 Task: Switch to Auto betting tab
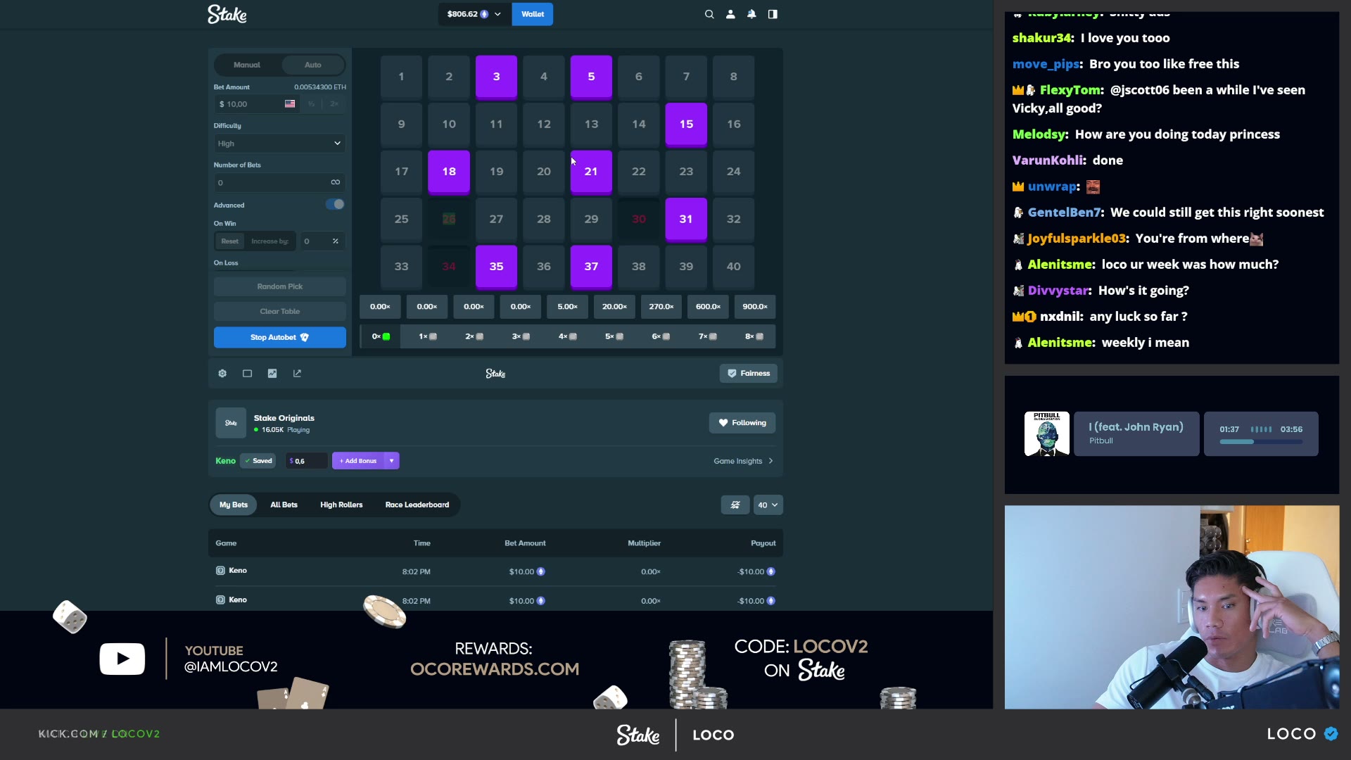point(313,65)
